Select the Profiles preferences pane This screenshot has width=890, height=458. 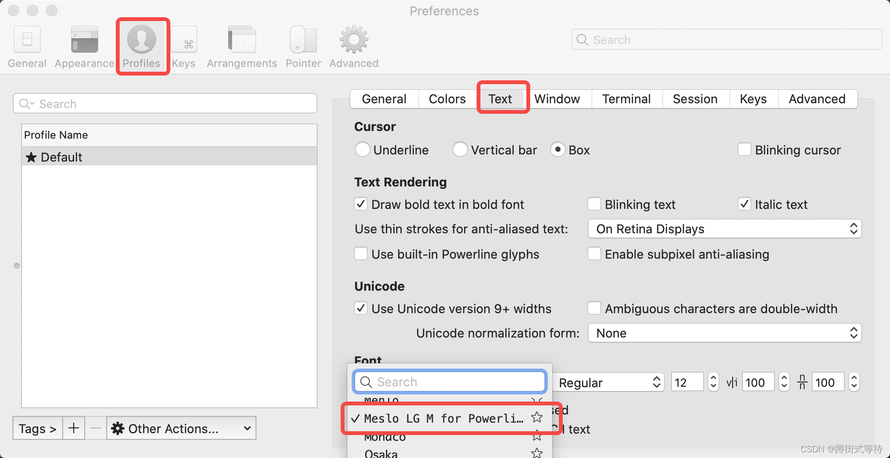tap(142, 47)
